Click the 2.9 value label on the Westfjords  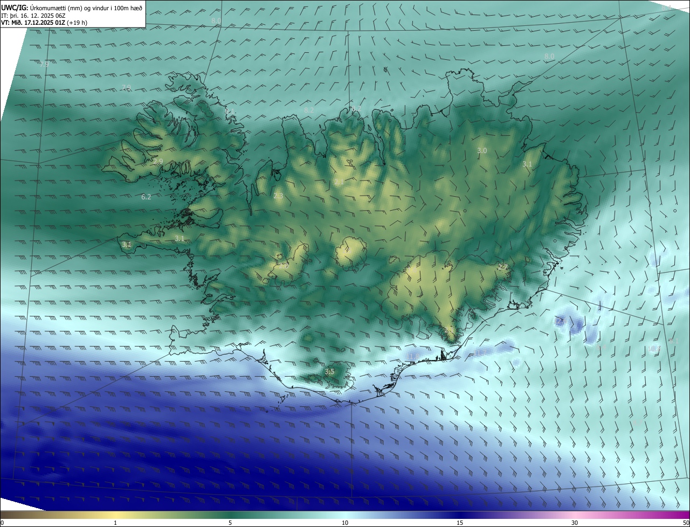click(x=158, y=161)
